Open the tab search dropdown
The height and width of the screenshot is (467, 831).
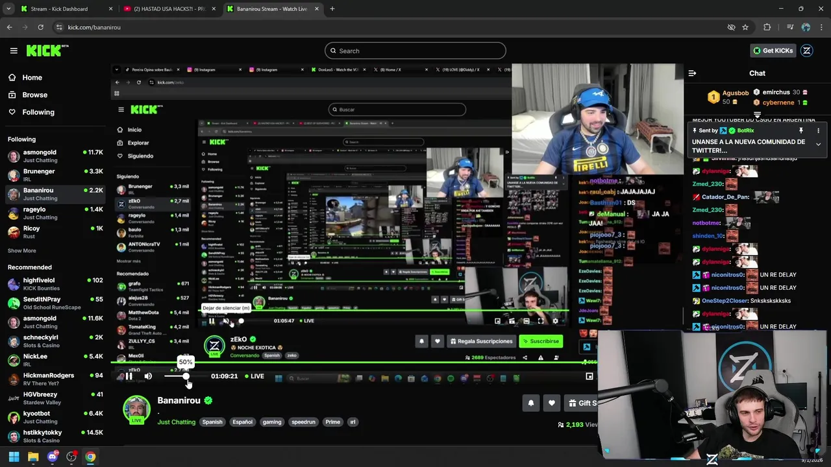point(8,9)
